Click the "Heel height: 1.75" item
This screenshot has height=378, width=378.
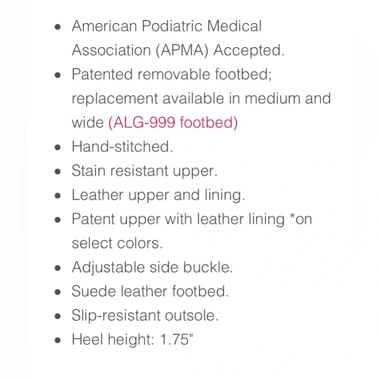click(x=132, y=340)
